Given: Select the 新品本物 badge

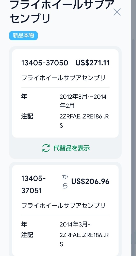Looking at the screenshot, I should pos(23,35).
